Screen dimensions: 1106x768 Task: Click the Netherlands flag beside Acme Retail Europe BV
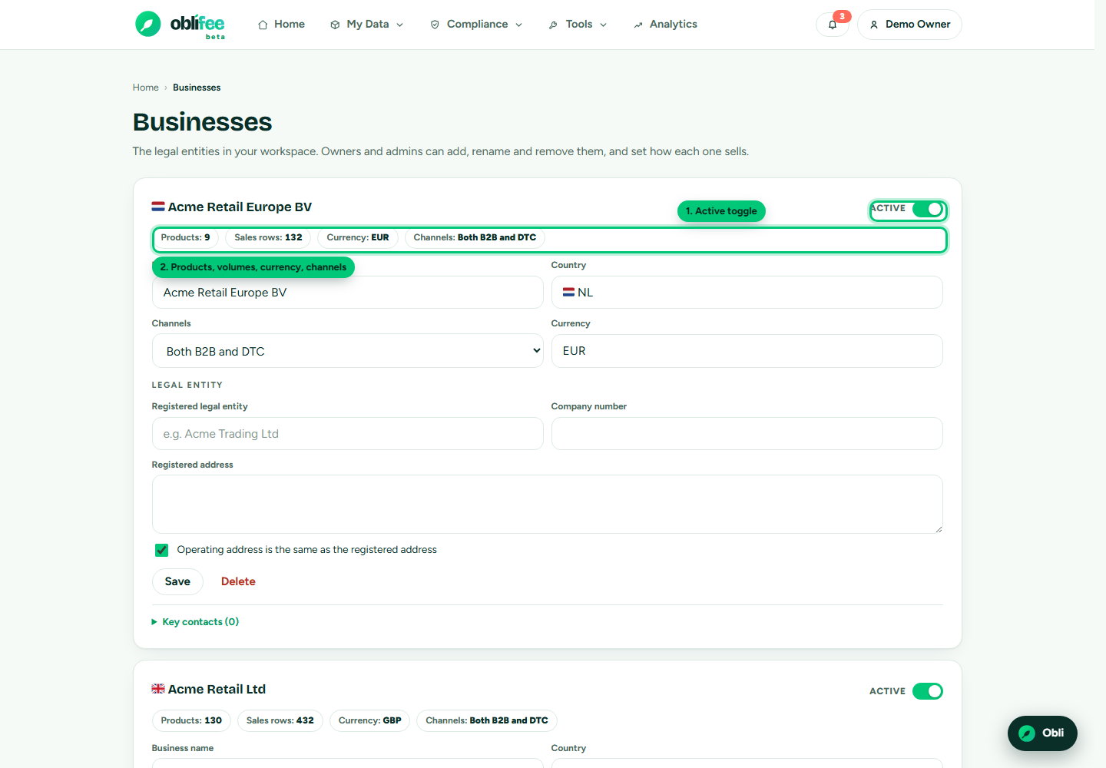coord(158,207)
